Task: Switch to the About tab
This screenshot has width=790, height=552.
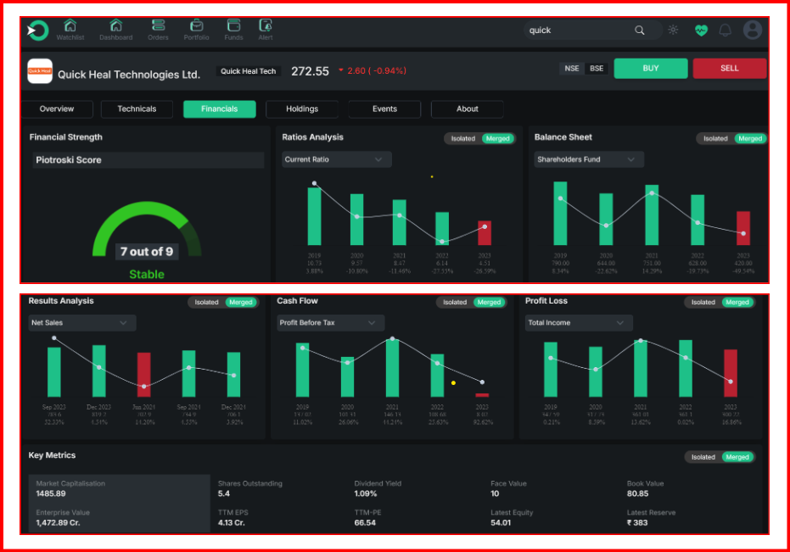Action: 468,109
